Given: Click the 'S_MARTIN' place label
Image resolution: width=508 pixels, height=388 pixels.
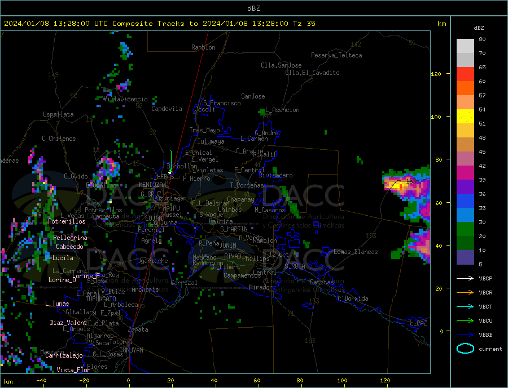Looking at the screenshot, I should pos(234,229).
